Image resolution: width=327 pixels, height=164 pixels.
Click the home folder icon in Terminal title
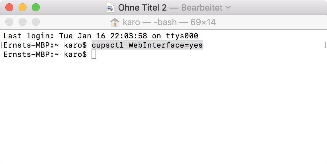114,22
